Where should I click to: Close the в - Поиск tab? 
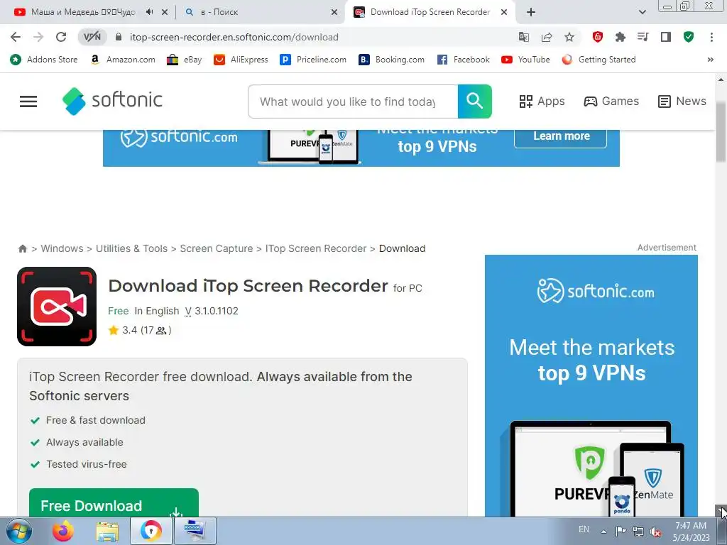[x=334, y=12]
